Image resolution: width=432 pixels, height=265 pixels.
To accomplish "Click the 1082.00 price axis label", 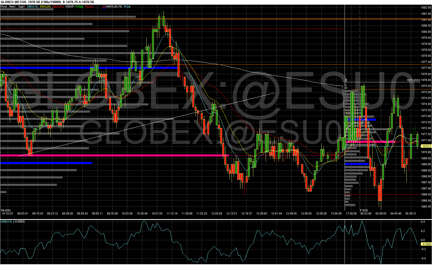I will [x=426, y=7].
